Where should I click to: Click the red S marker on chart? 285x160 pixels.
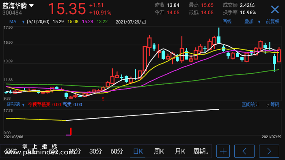103,99
